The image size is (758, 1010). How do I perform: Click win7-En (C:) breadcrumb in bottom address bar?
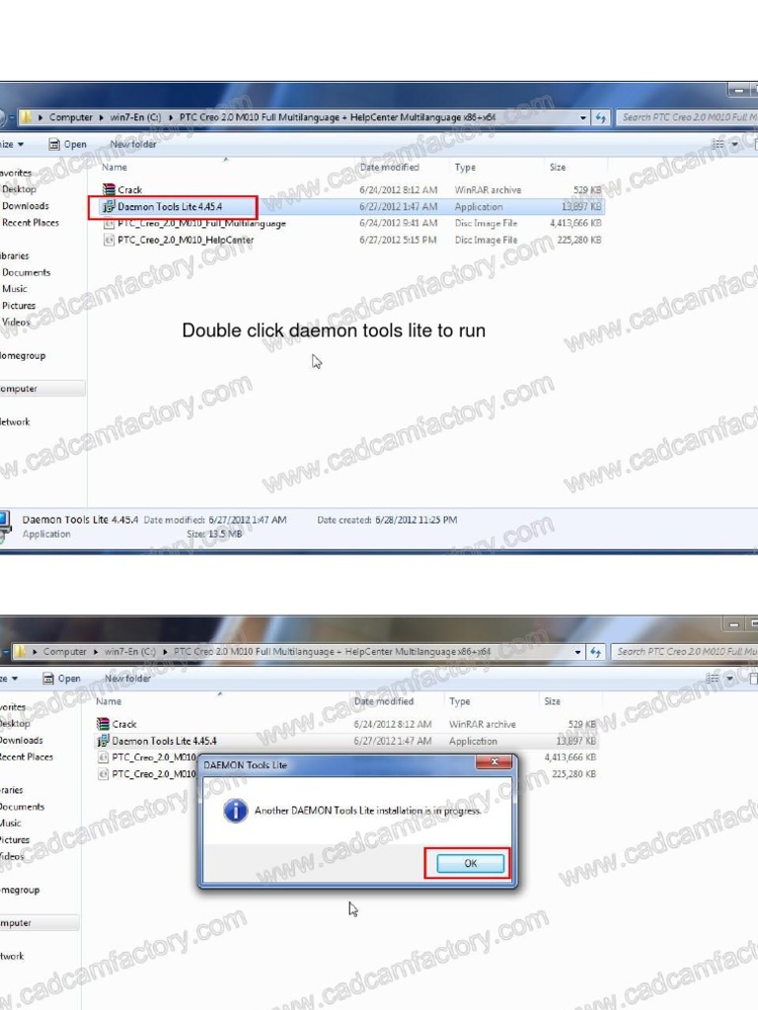tap(129, 652)
